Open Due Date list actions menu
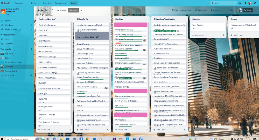259x140 pixels. click(146, 19)
